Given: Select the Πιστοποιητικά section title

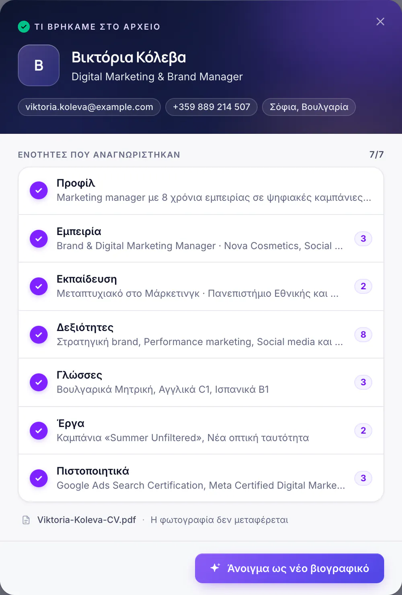Looking at the screenshot, I should (93, 471).
